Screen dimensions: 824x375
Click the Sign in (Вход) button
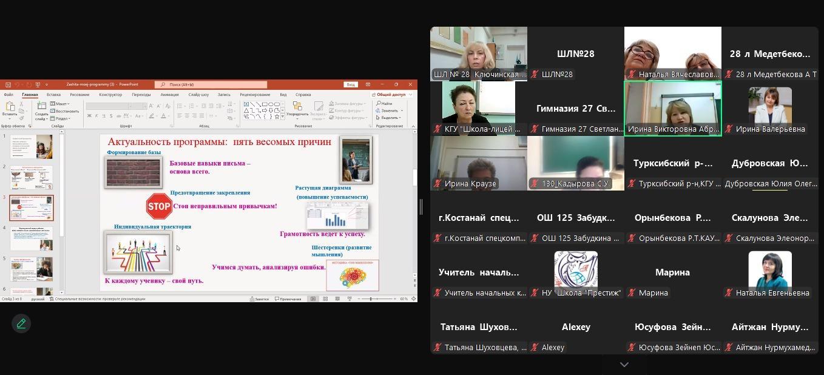(350, 84)
